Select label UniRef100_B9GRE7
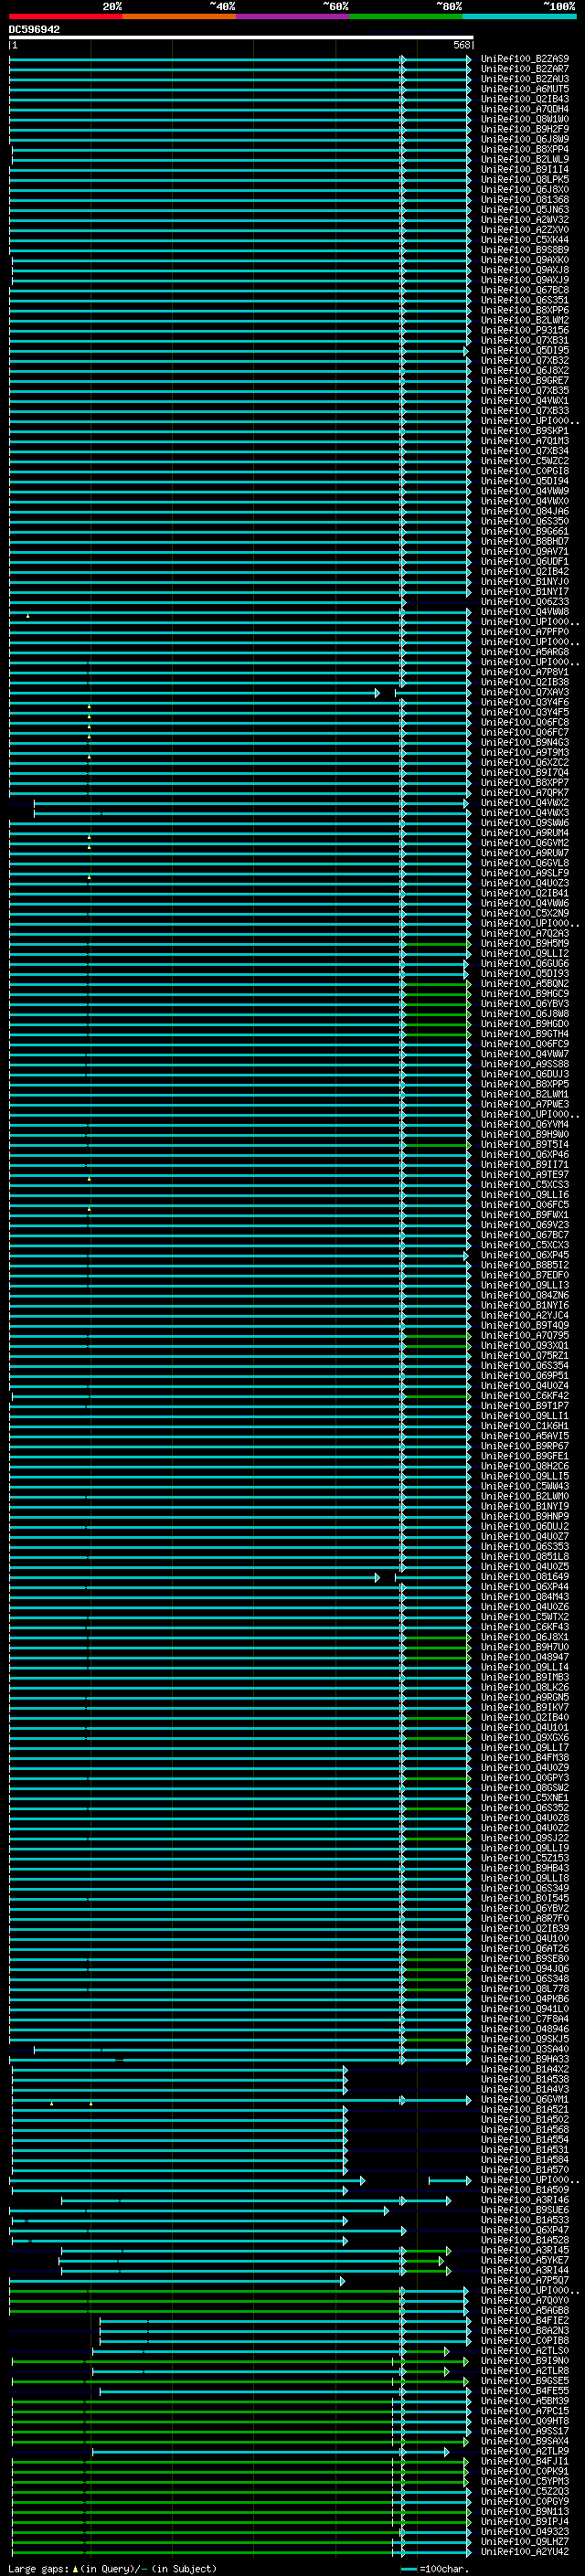585x2576 pixels. coord(525,381)
